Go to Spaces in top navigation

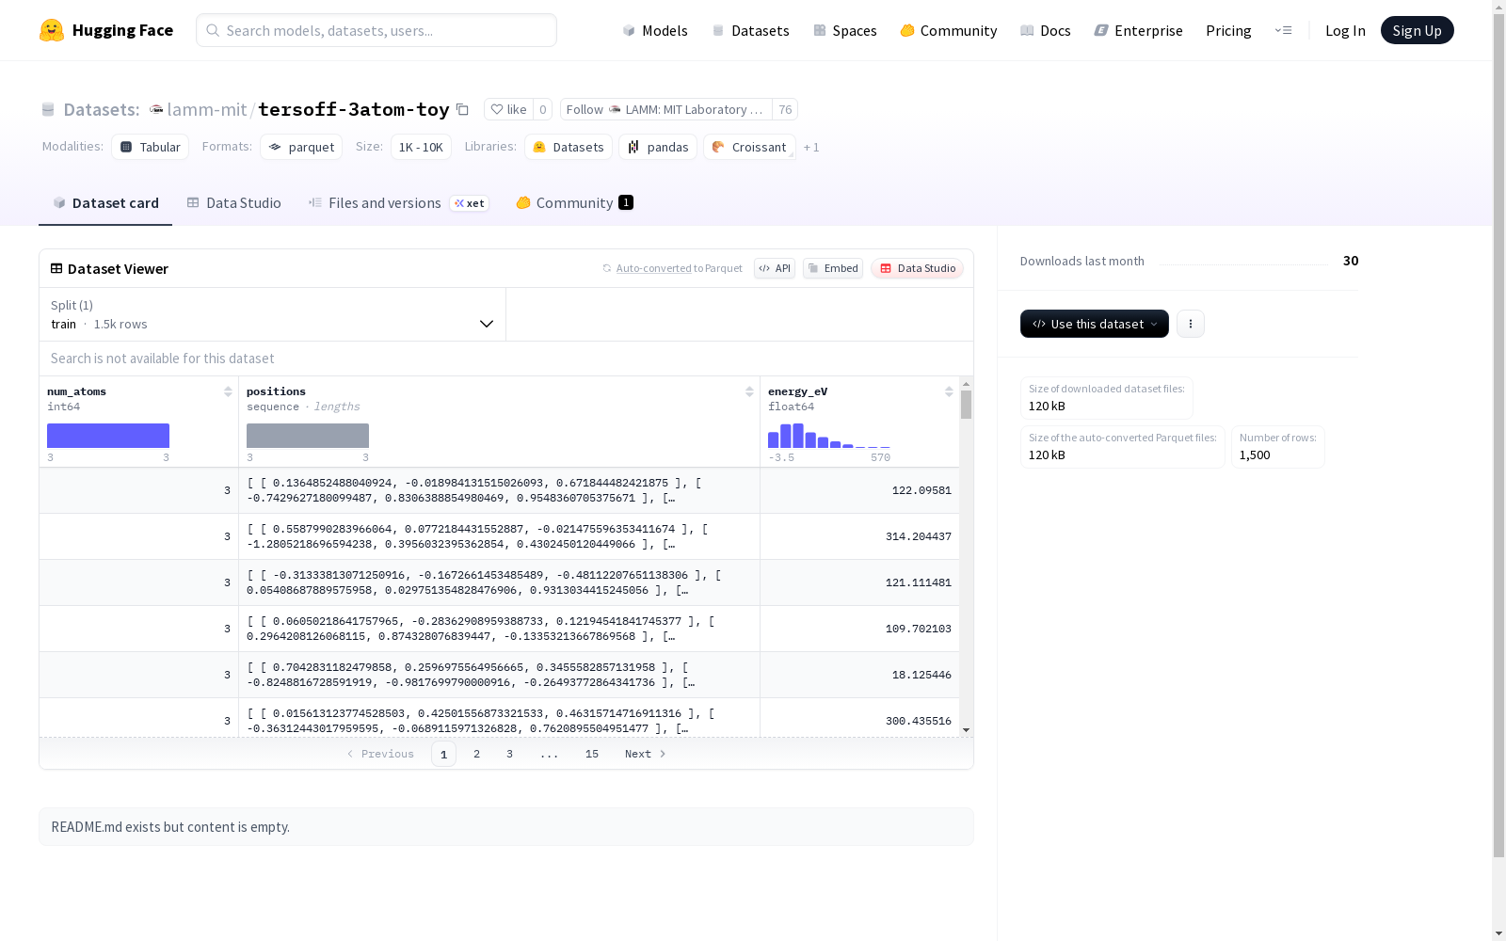point(844,30)
